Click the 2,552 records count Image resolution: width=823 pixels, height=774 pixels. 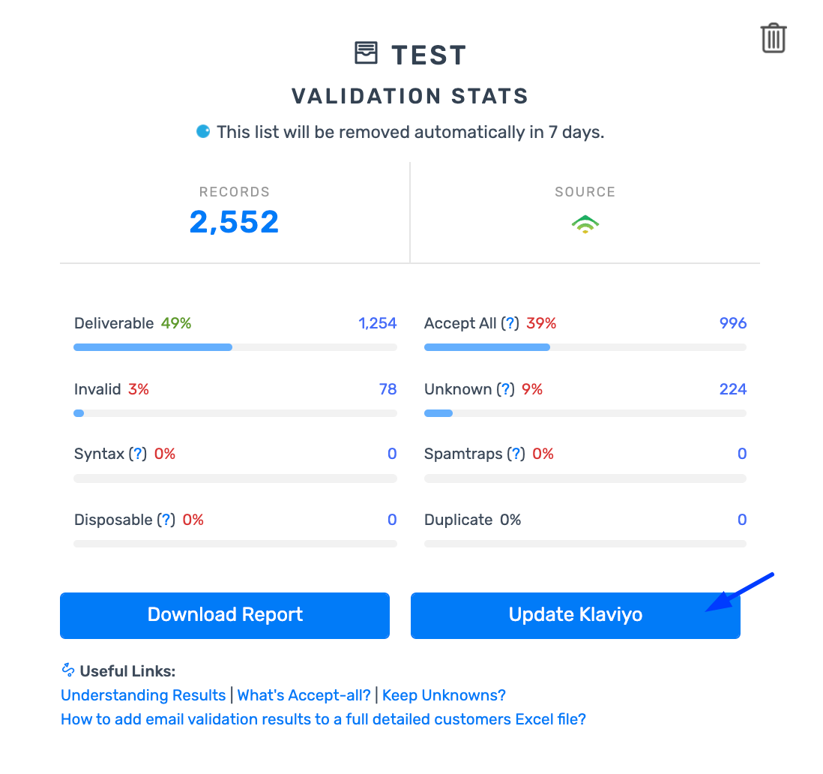(x=234, y=221)
